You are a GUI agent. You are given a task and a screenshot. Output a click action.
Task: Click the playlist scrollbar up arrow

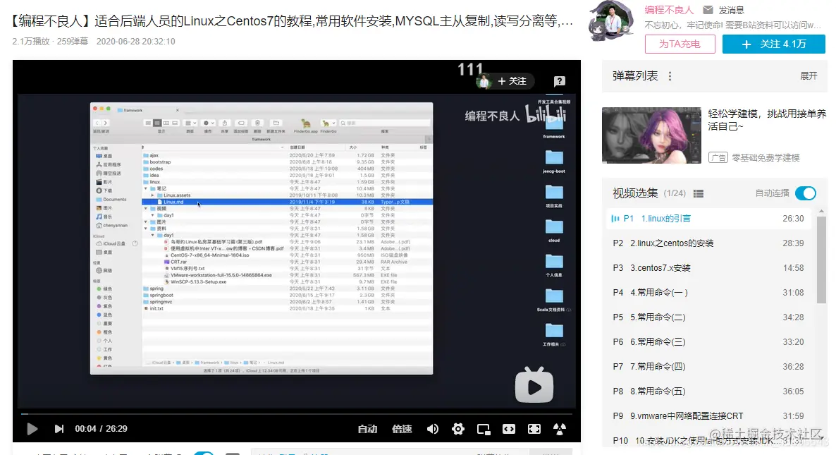click(x=821, y=211)
